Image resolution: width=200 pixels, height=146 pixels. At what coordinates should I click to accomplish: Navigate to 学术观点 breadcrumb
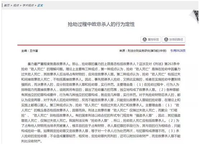pos(28,5)
